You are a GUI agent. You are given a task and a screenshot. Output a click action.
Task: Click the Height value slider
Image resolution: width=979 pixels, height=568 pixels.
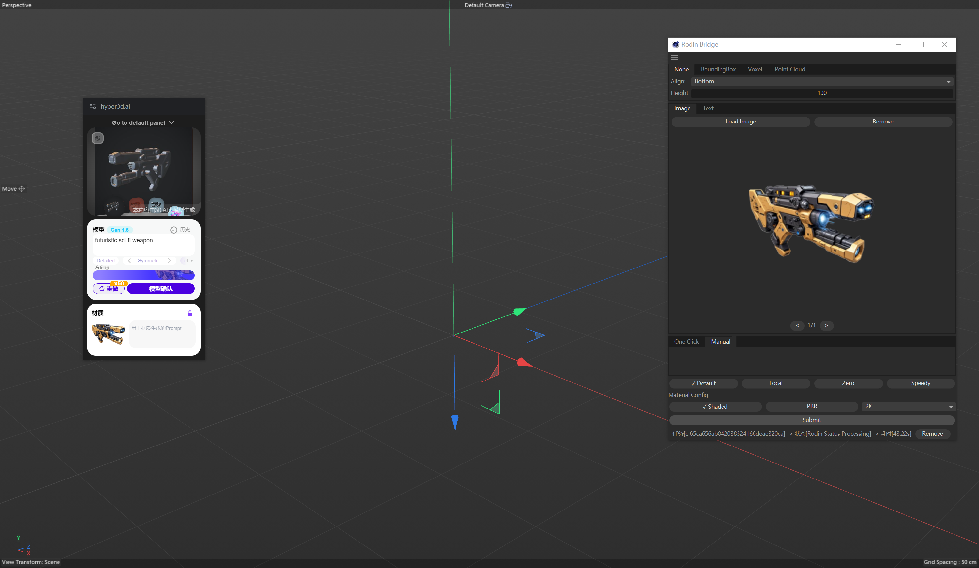[821, 93]
